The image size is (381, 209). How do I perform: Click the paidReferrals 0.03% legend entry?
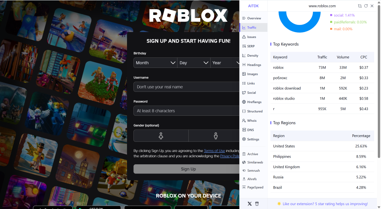pos(349,22)
